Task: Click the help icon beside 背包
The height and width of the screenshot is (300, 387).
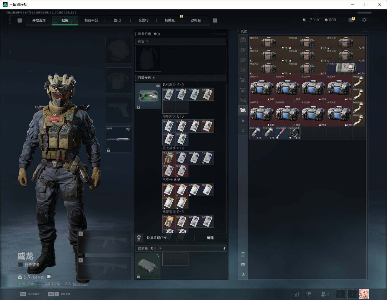Action: click(x=147, y=41)
